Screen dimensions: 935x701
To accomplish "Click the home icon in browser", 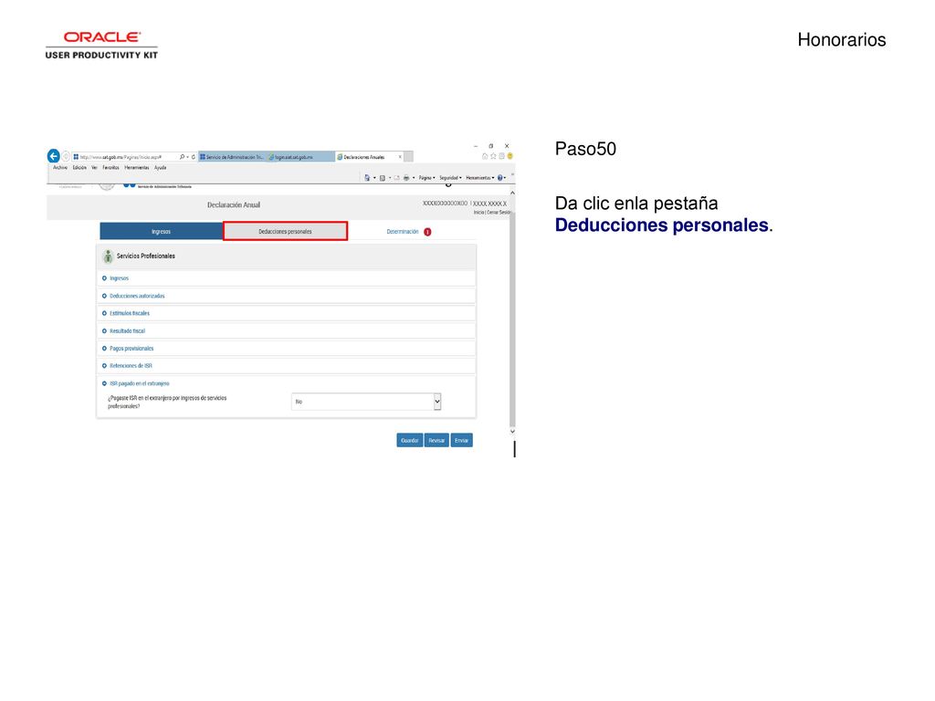I will 485,156.
